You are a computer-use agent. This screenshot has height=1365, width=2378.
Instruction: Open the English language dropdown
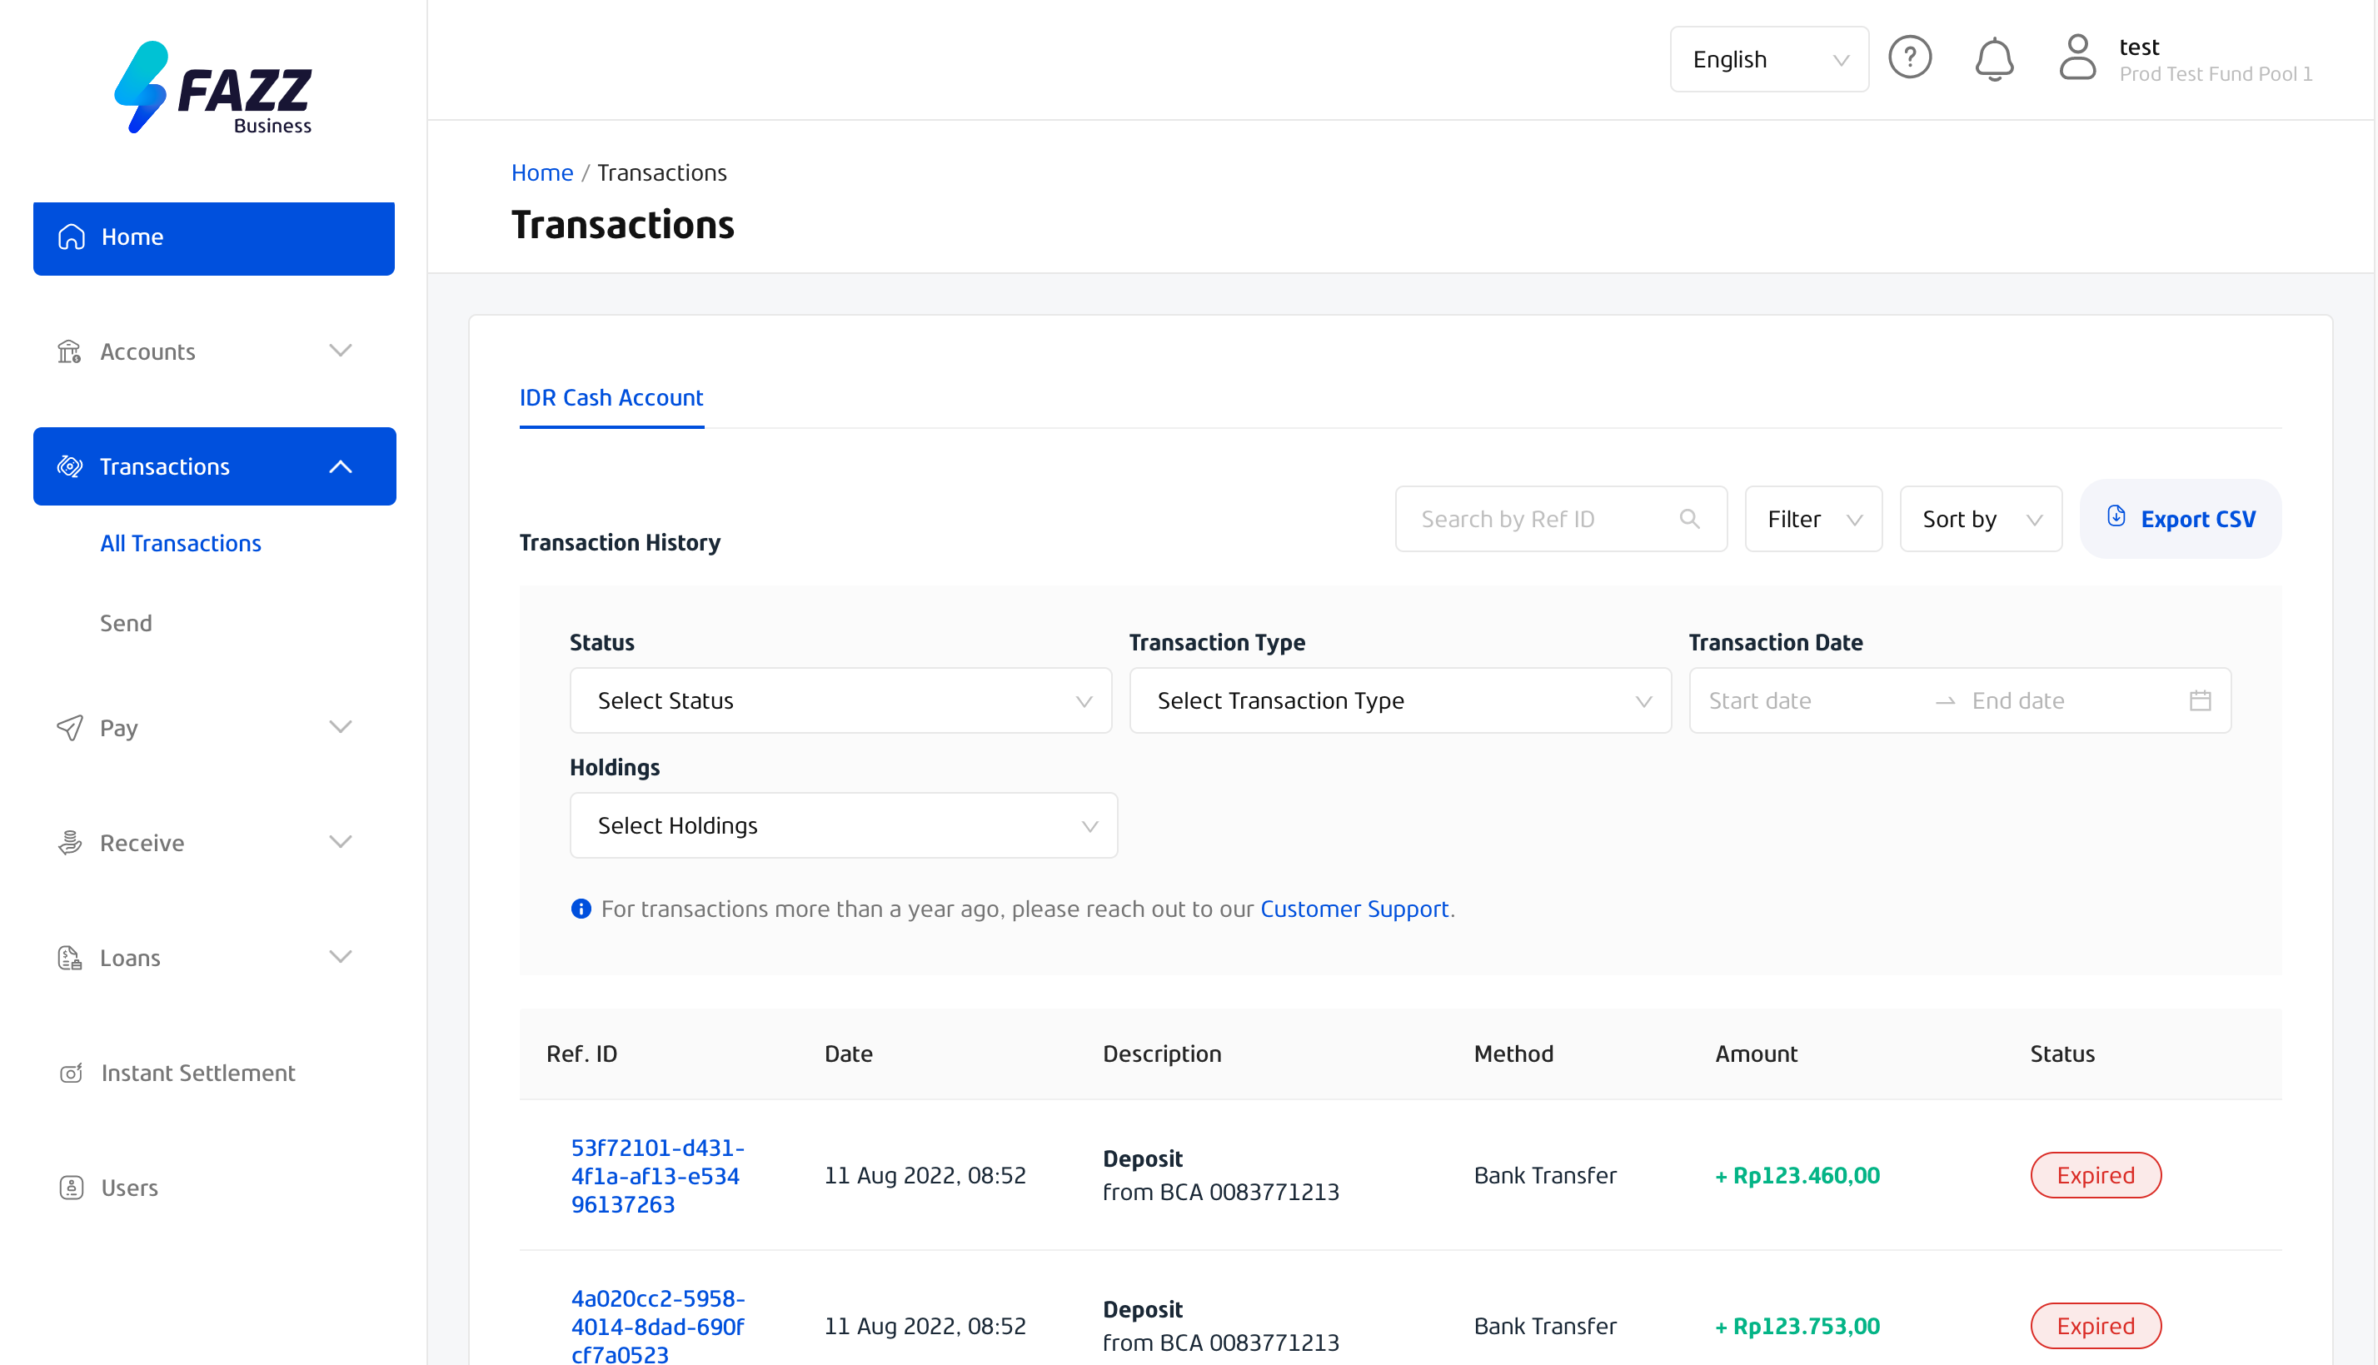(1767, 59)
